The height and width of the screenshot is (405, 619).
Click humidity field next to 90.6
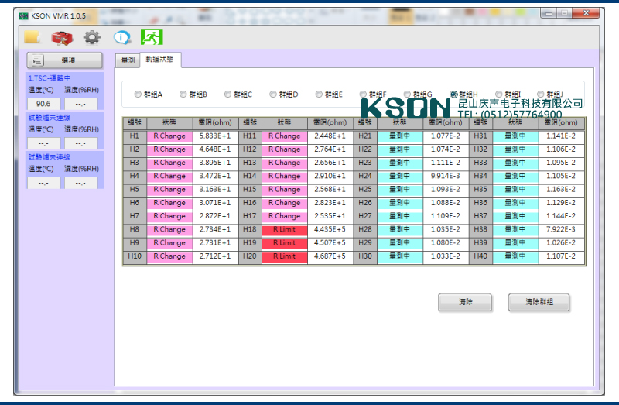(x=80, y=104)
